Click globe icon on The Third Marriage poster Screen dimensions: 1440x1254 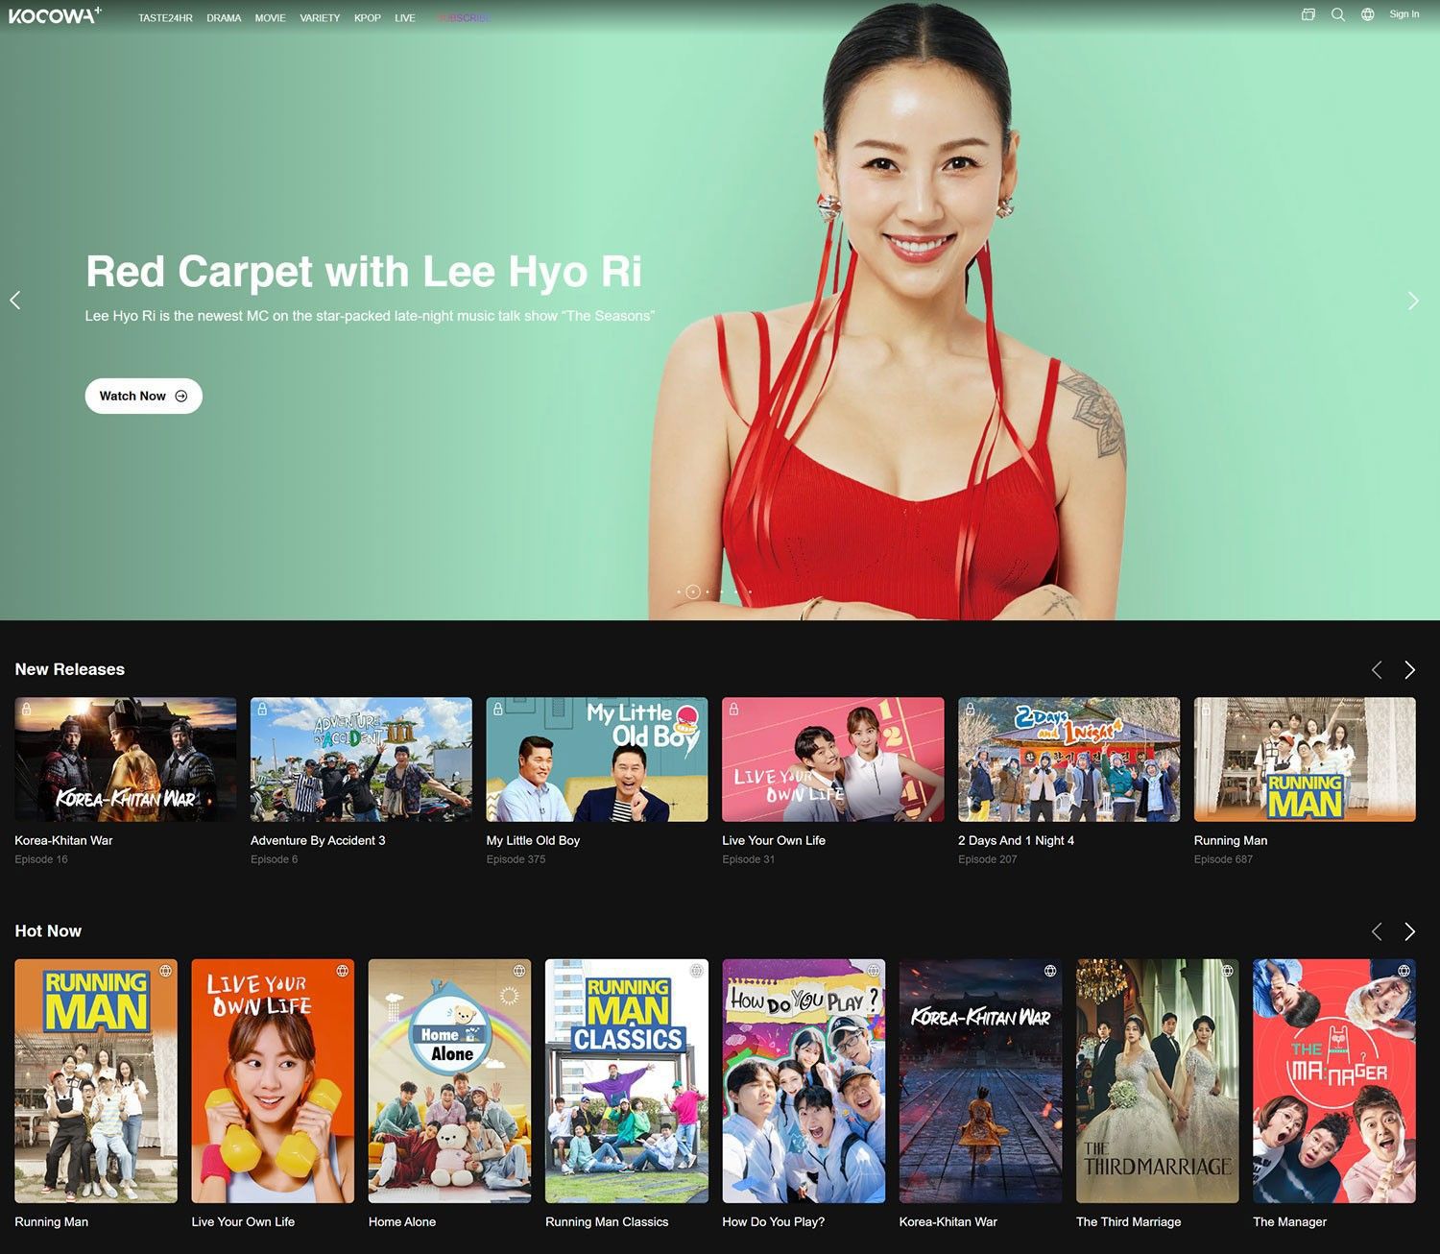[1227, 971]
